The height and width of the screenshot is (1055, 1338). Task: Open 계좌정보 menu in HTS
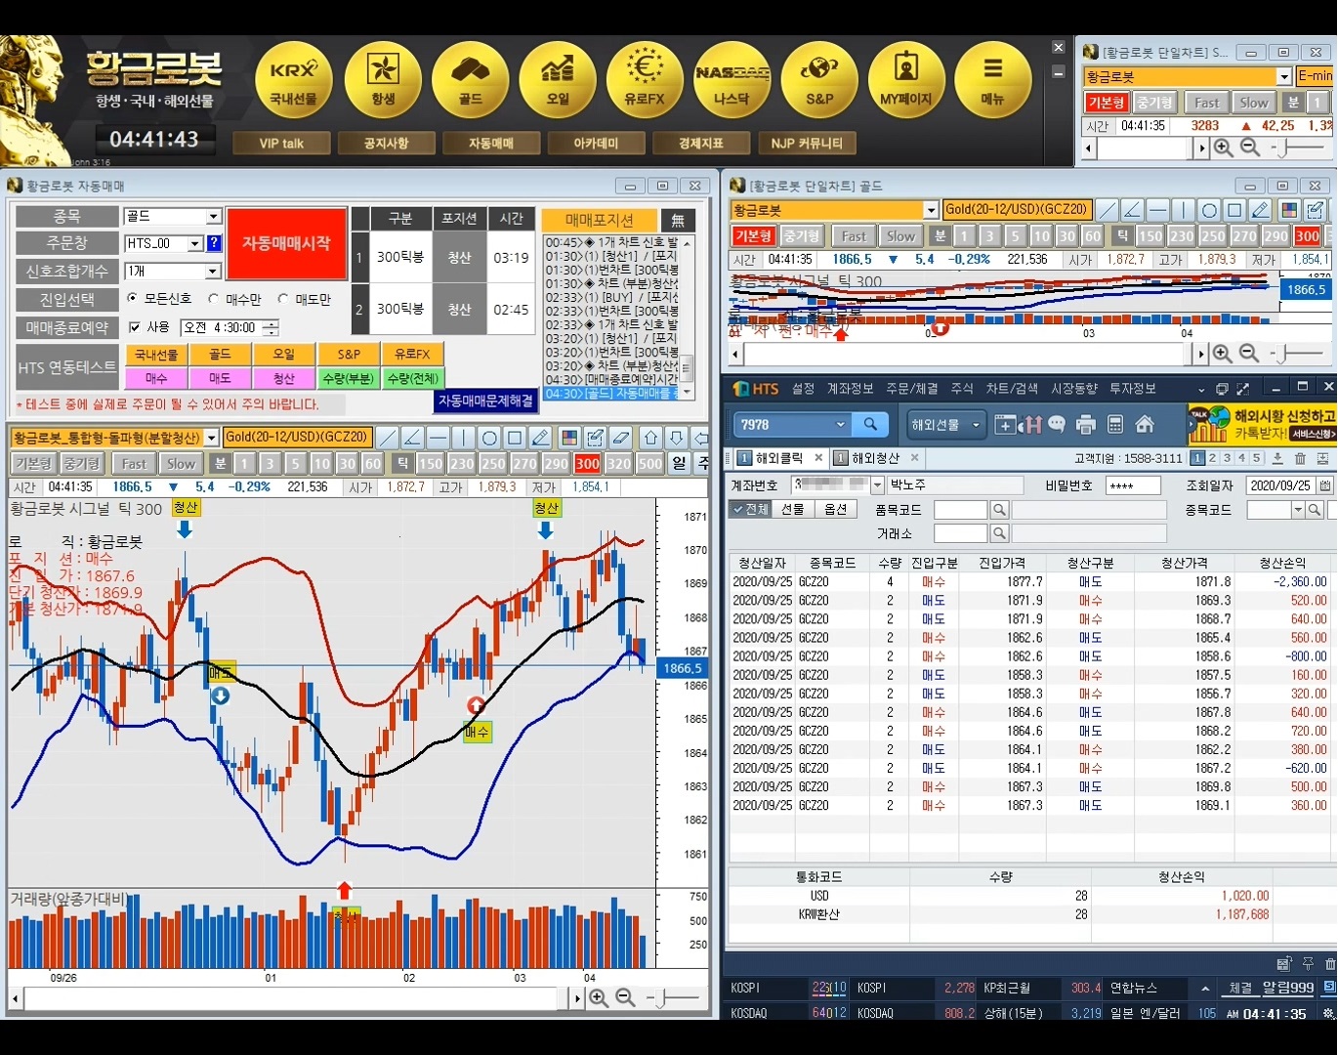(x=850, y=389)
